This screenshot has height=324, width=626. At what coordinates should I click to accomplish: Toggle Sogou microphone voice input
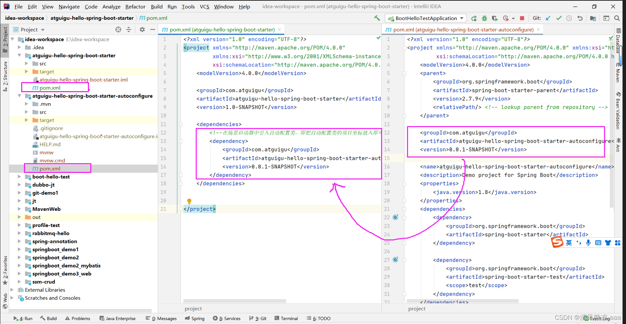588,243
